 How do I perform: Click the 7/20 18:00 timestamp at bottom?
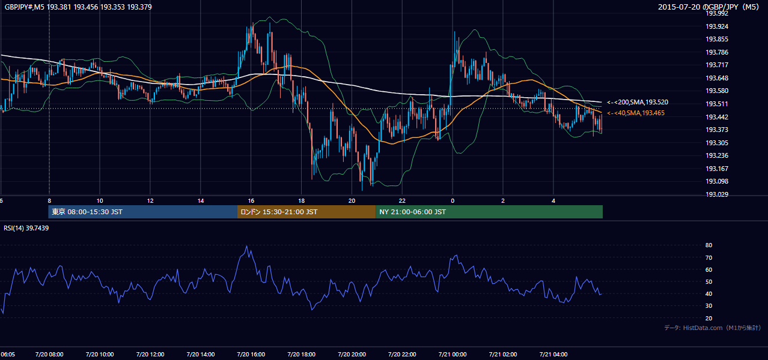tap(301, 355)
